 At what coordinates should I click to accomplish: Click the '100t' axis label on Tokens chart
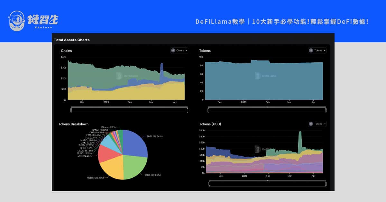(x=201, y=57)
